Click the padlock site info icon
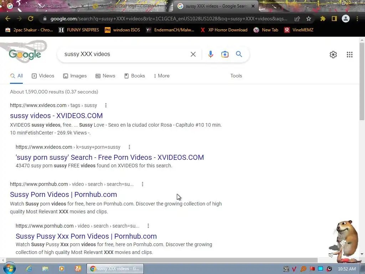Viewport: 365px width, 274px height. (x=45, y=19)
